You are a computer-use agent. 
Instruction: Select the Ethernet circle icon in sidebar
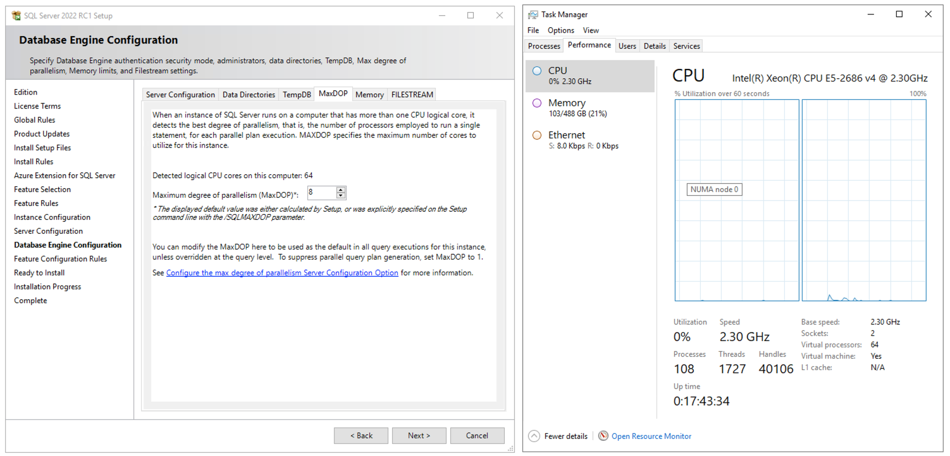click(537, 135)
